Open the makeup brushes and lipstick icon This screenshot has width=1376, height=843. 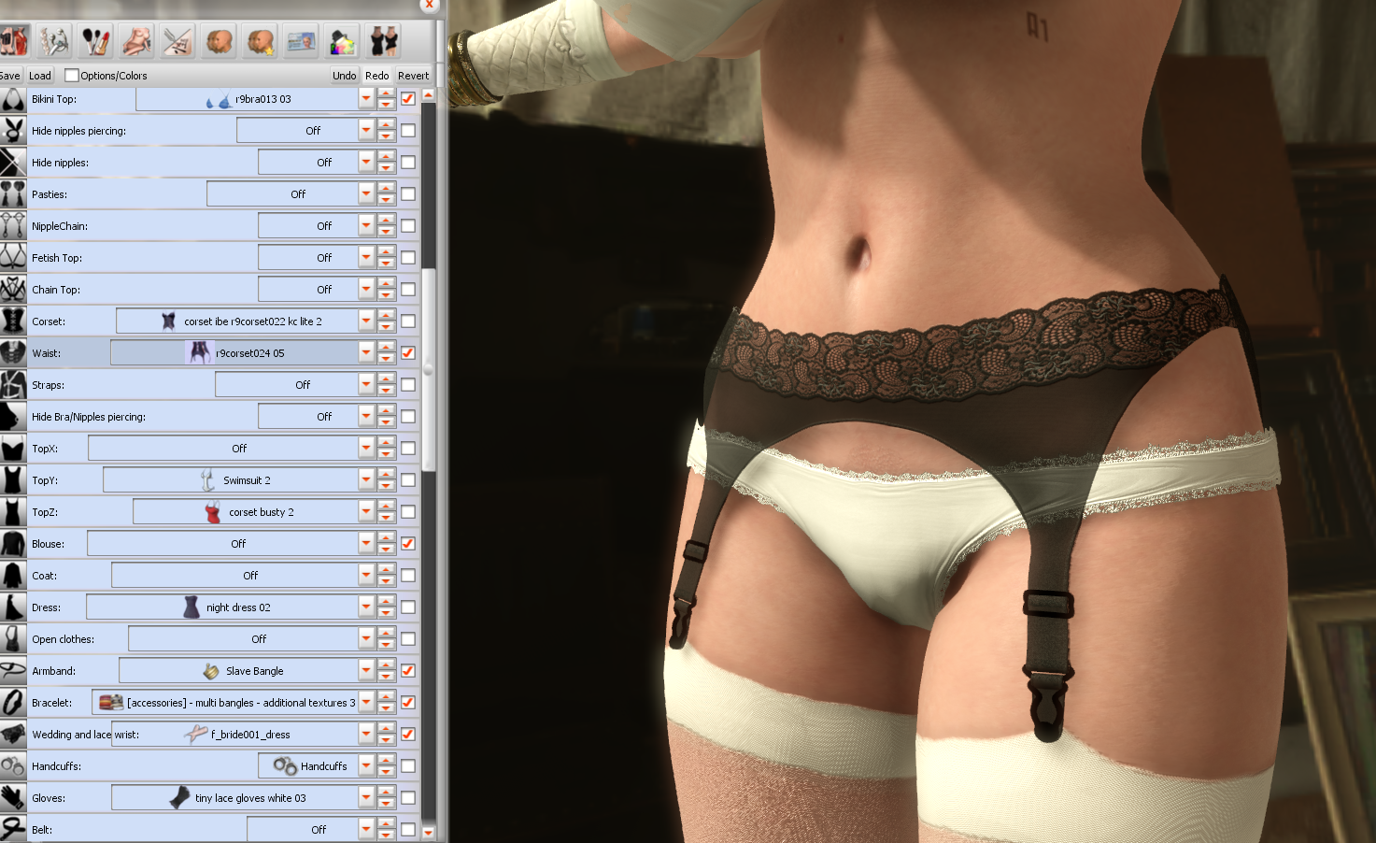(95, 41)
